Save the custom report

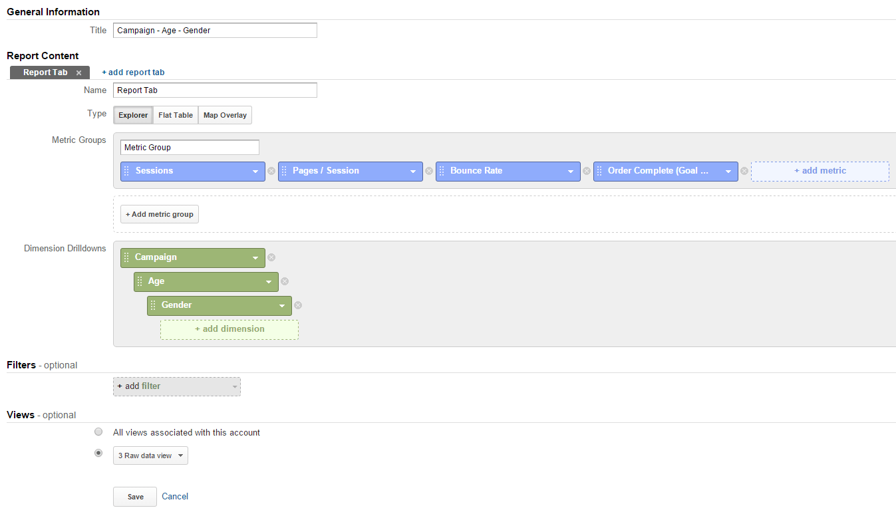click(x=135, y=497)
